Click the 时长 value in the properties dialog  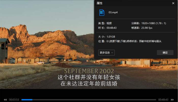(111, 28)
